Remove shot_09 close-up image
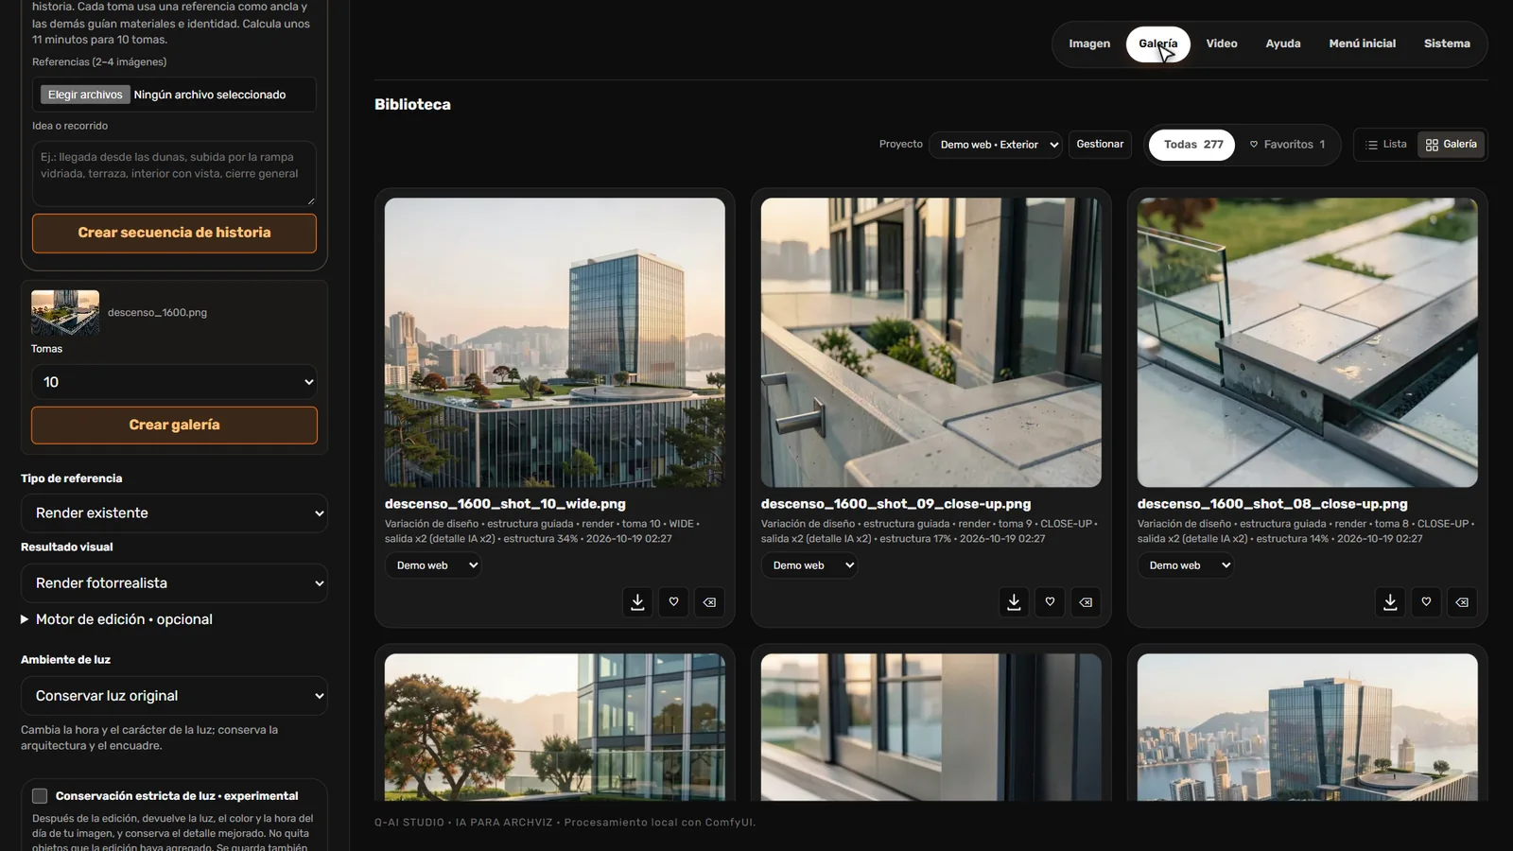Screen dimensions: 1513x851 point(1086,601)
